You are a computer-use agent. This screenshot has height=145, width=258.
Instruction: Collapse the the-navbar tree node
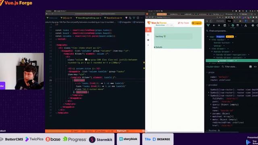point(210,40)
